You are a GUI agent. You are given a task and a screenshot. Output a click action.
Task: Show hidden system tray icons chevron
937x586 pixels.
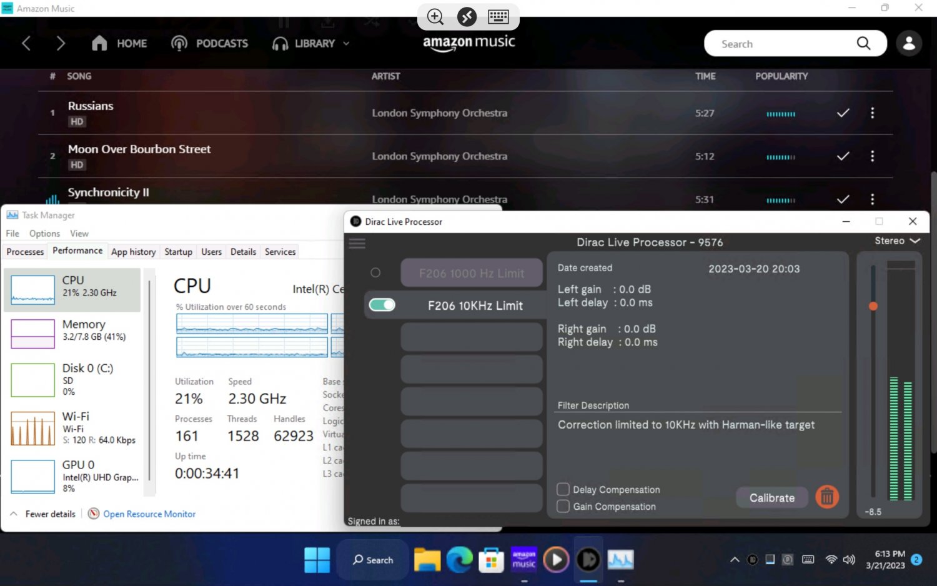[735, 560]
